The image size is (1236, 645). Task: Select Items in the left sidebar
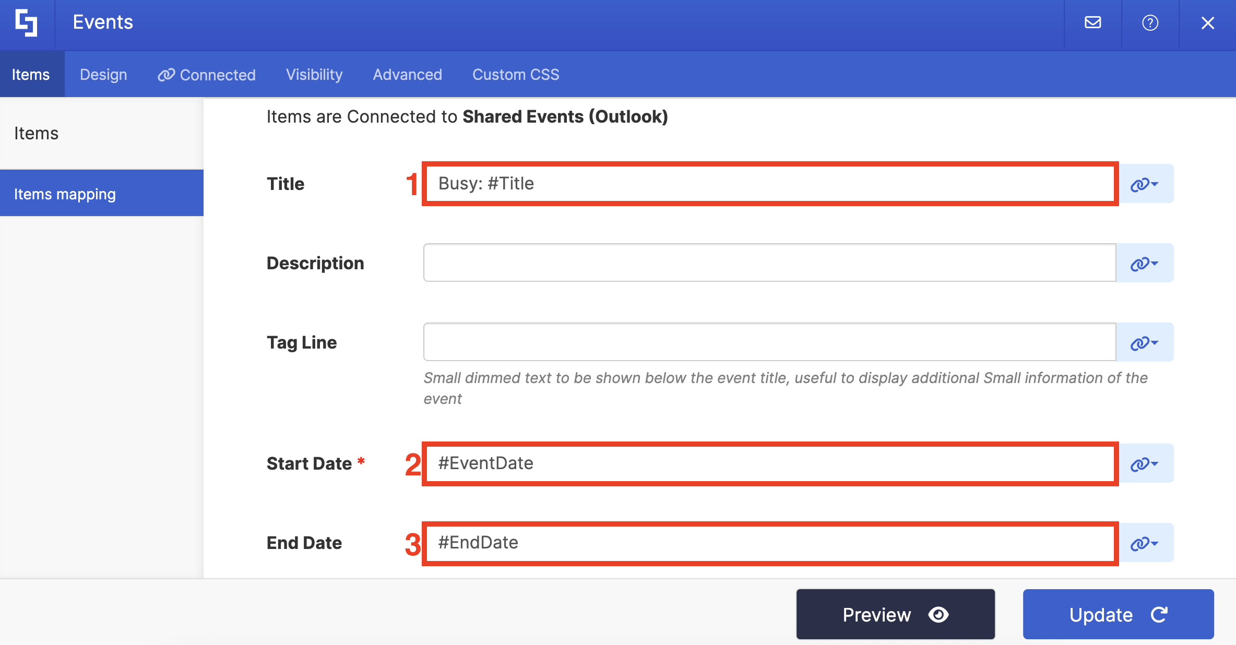pos(37,134)
